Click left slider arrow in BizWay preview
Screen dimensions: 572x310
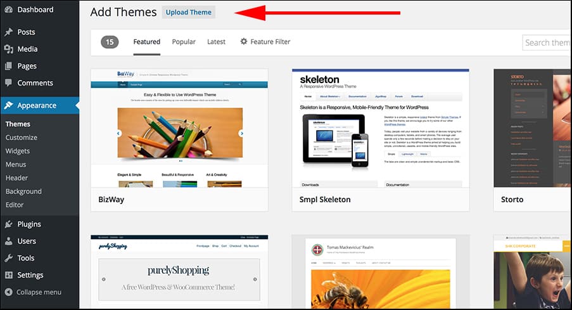(x=118, y=133)
